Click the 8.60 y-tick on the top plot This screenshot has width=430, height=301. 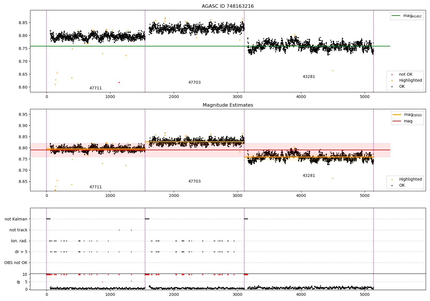(22, 87)
